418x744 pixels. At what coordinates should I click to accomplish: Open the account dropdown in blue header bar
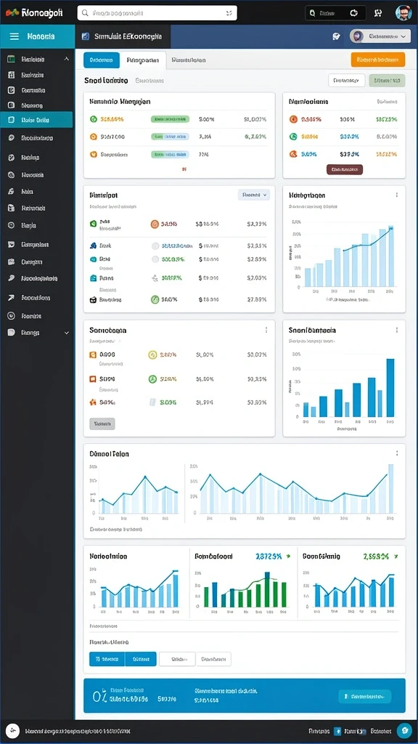coord(380,36)
